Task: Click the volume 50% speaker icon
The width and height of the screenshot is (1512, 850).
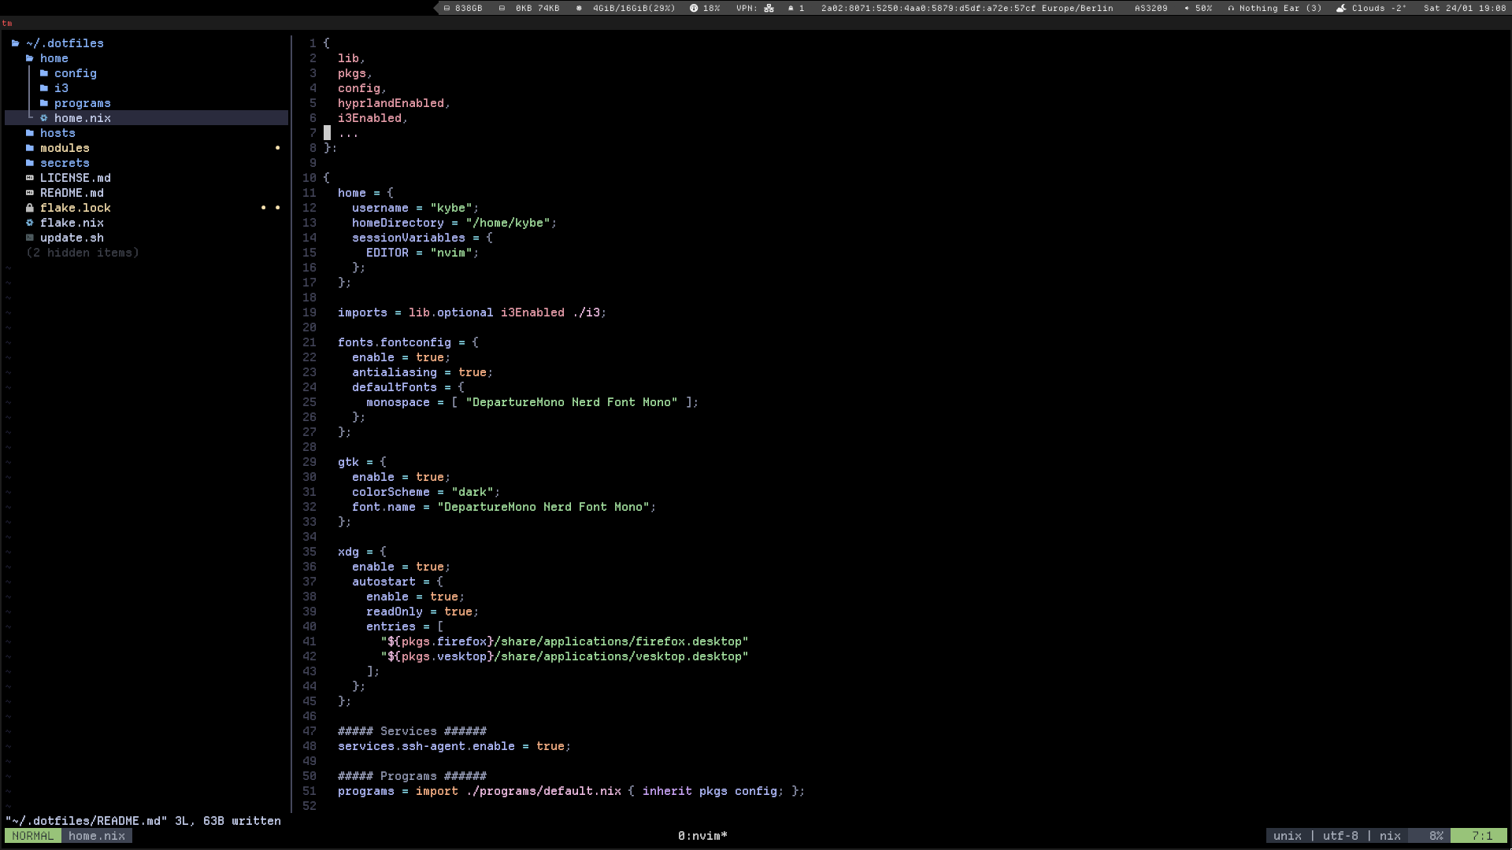Action: 1186,8
